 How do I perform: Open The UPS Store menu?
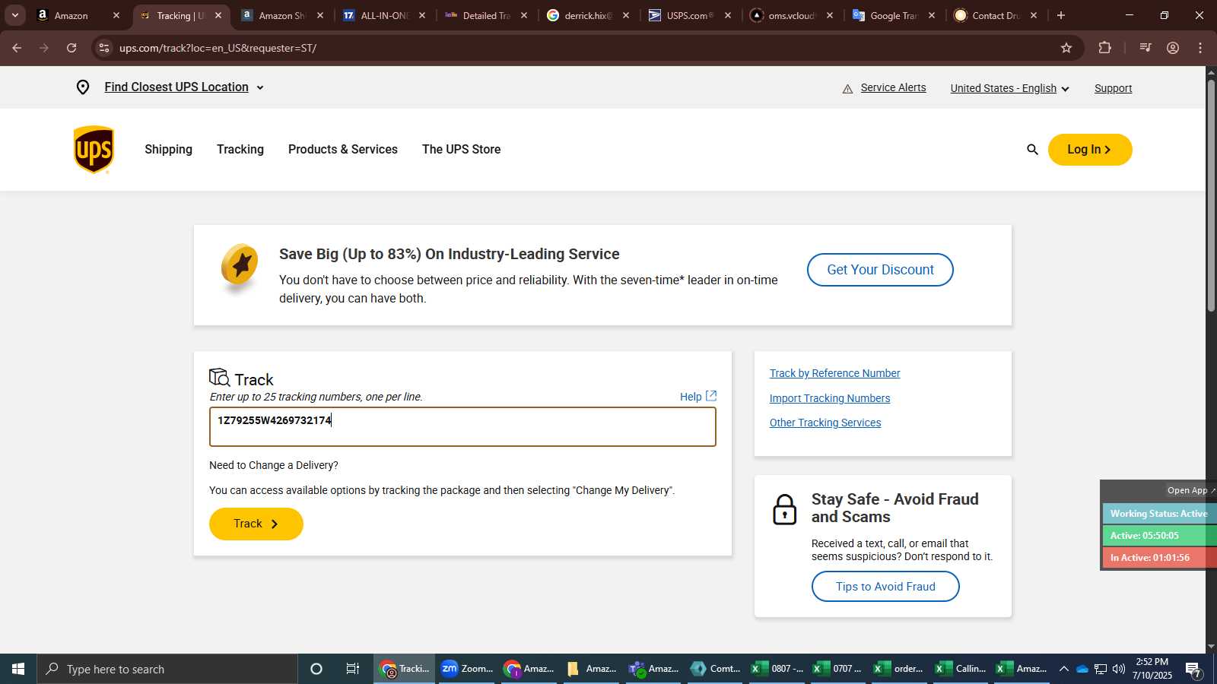click(x=462, y=150)
